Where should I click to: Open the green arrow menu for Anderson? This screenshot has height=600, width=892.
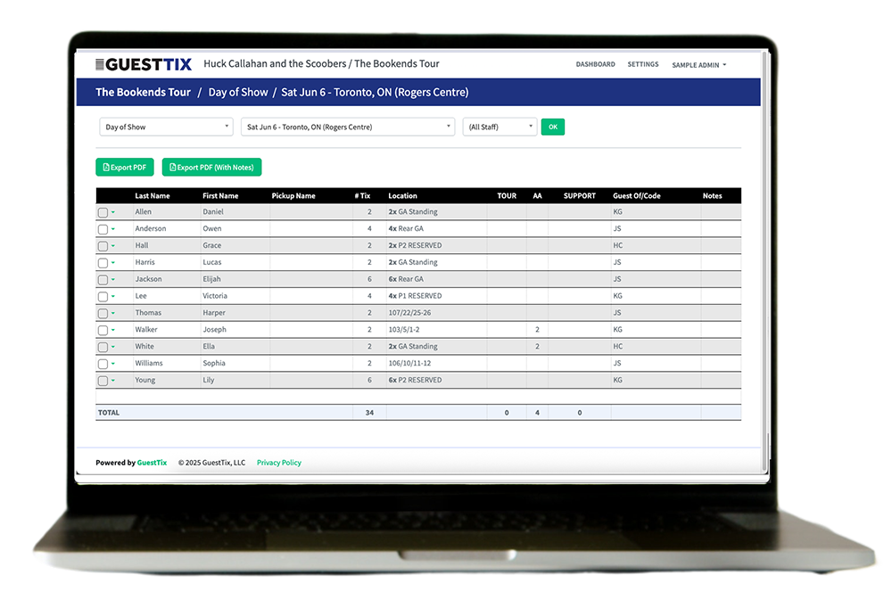pos(113,230)
